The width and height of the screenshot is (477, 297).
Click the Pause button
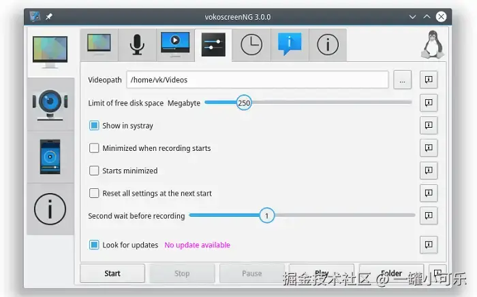pyautogui.click(x=252, y=273)
